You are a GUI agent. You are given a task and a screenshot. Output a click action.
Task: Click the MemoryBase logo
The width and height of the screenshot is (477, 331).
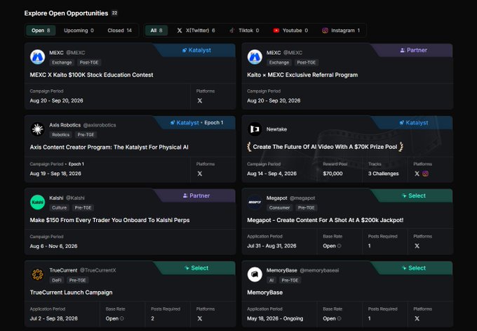[x=255, y=274]
